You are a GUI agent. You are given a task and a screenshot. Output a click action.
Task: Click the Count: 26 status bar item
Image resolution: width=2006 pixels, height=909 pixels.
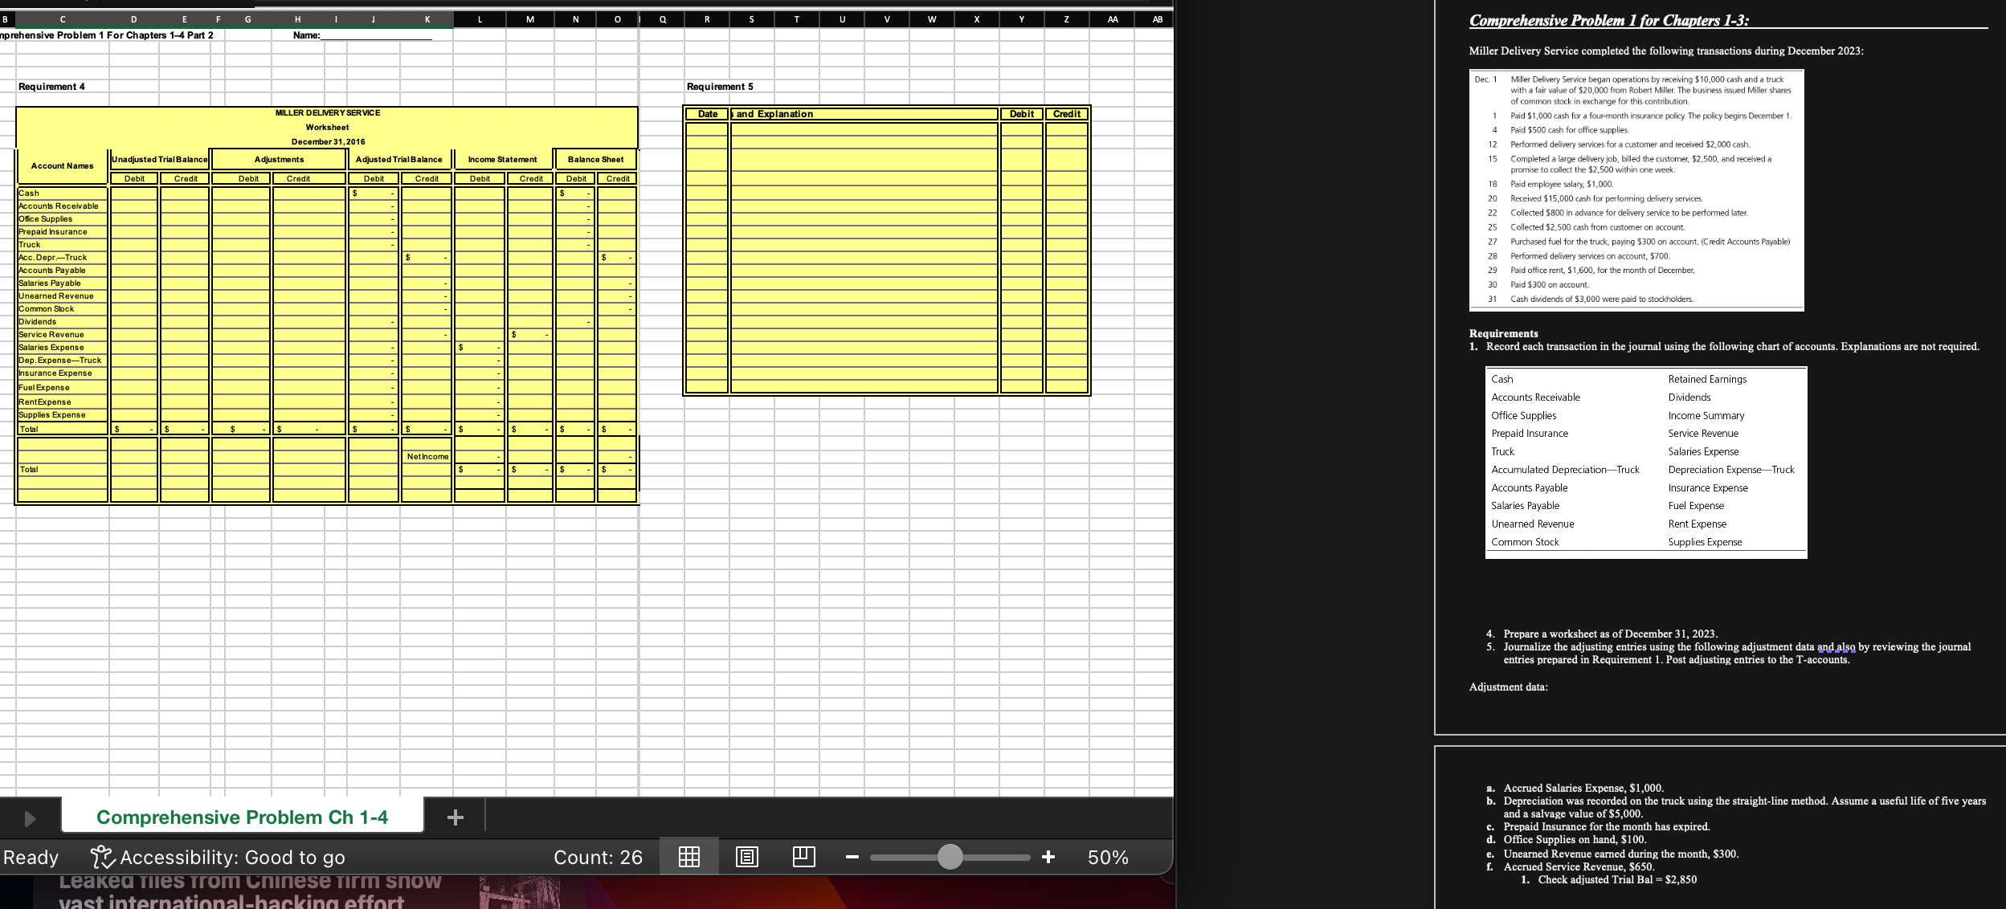point(599,857)
